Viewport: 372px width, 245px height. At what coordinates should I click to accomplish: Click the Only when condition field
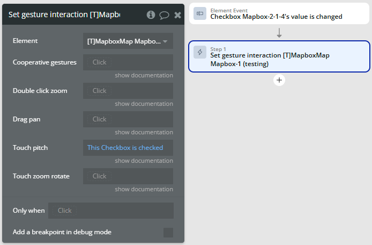coord(111,211)
